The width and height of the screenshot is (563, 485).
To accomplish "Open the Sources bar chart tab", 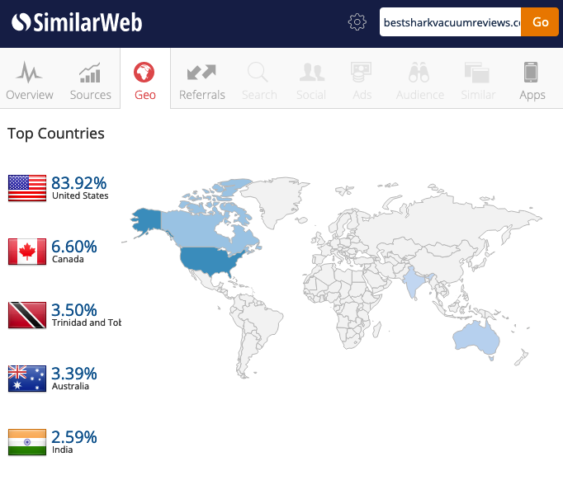I will [90, 80].
